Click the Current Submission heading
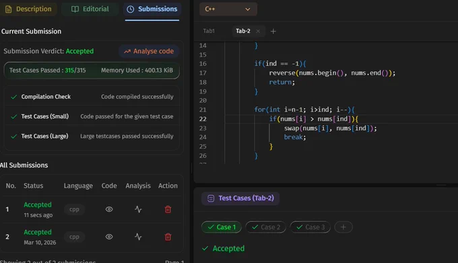The height and width of the screenshot is (263, 458). (31, 32)
